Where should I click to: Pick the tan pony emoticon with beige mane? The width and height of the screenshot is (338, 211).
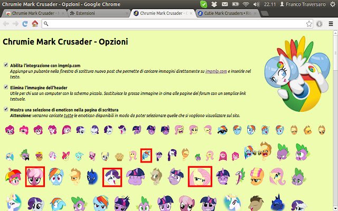click(x=156, y=177)
